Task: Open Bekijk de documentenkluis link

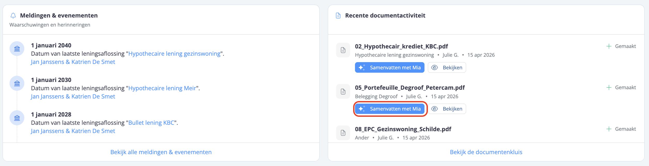Action: click(486, 152)
